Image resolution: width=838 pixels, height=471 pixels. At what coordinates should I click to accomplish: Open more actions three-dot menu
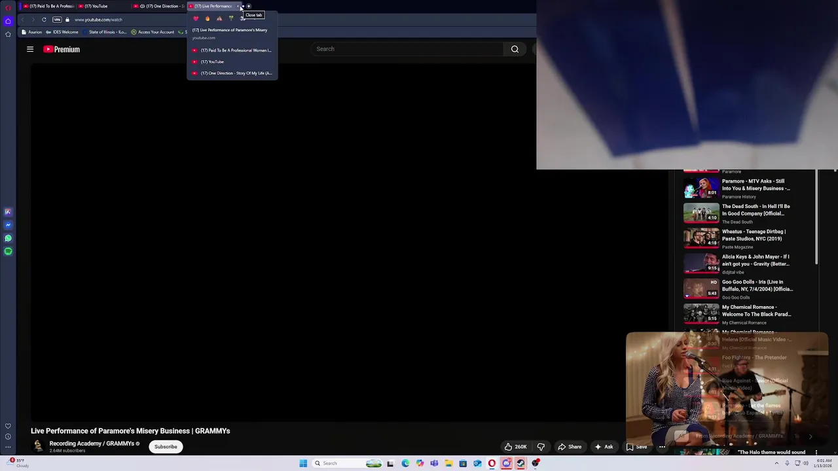[x=662, y=447]
